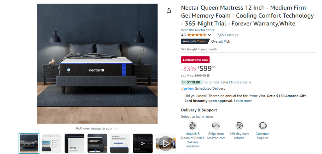Select the 100-day easy returns icon

click(x=239, y=125)
